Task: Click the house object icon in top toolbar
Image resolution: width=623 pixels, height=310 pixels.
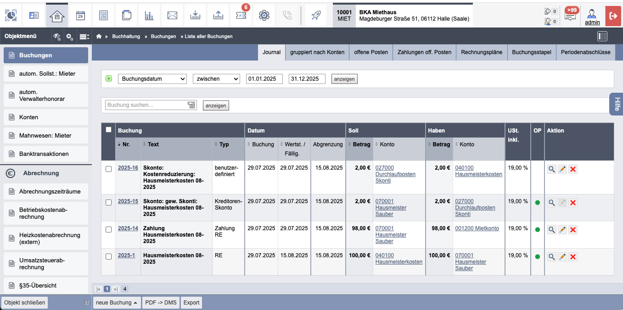Action: (57, 16)
